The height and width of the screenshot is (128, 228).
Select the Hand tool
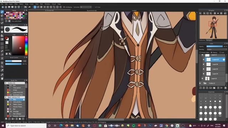coord(2,79)
